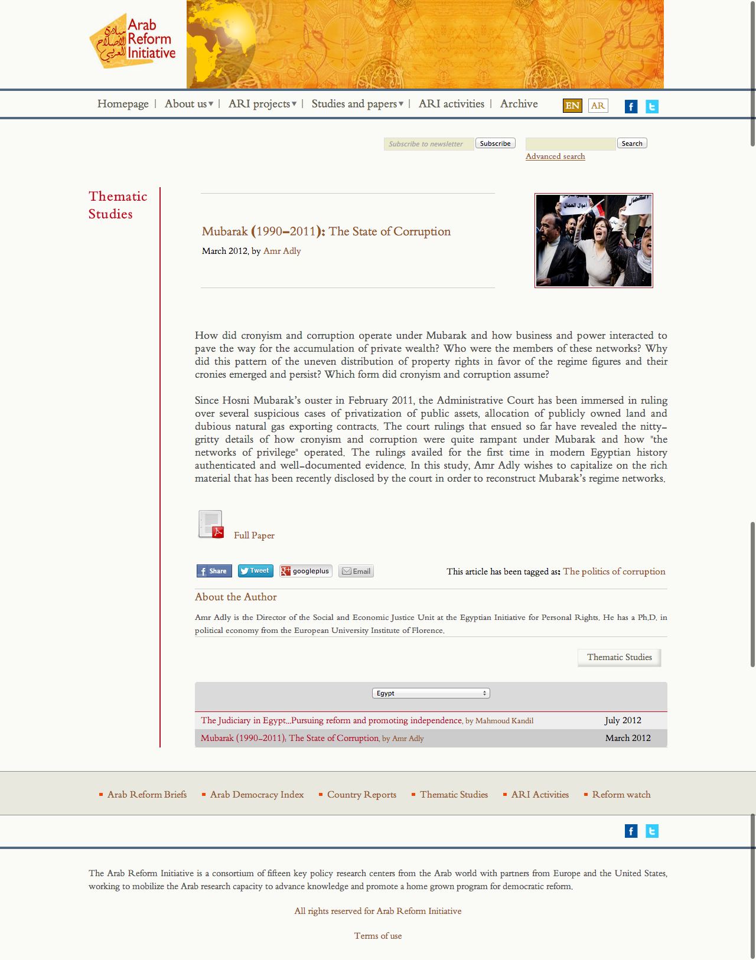The height and width of the screenshot is (960, 756).
Task: Open Arab Reform Briefs footer link
Action: click(147, 795)
